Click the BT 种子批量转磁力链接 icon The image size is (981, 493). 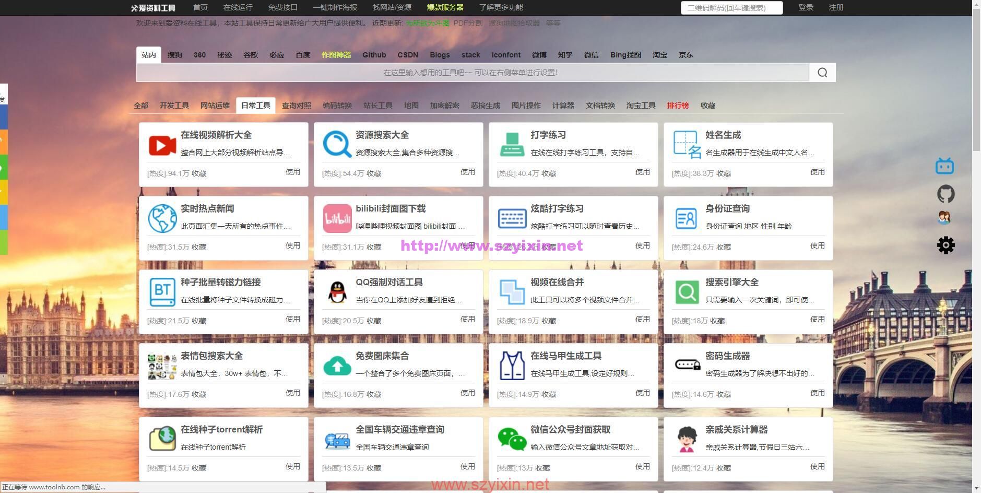[162, 291]
